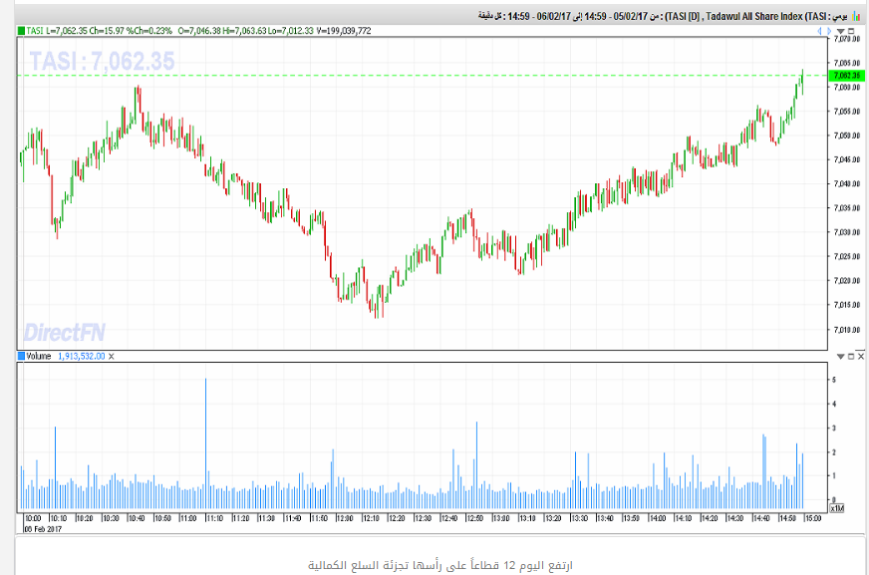Click the Hi=7,063.63 readout
Screen dimensions: 869x575
point(244,31)
